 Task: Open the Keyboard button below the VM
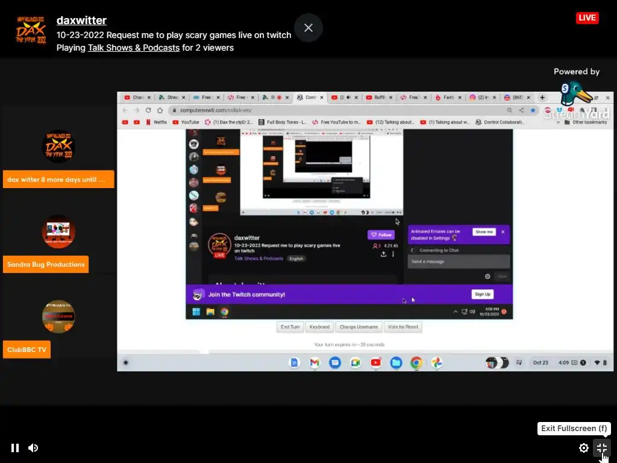point(319,327)
